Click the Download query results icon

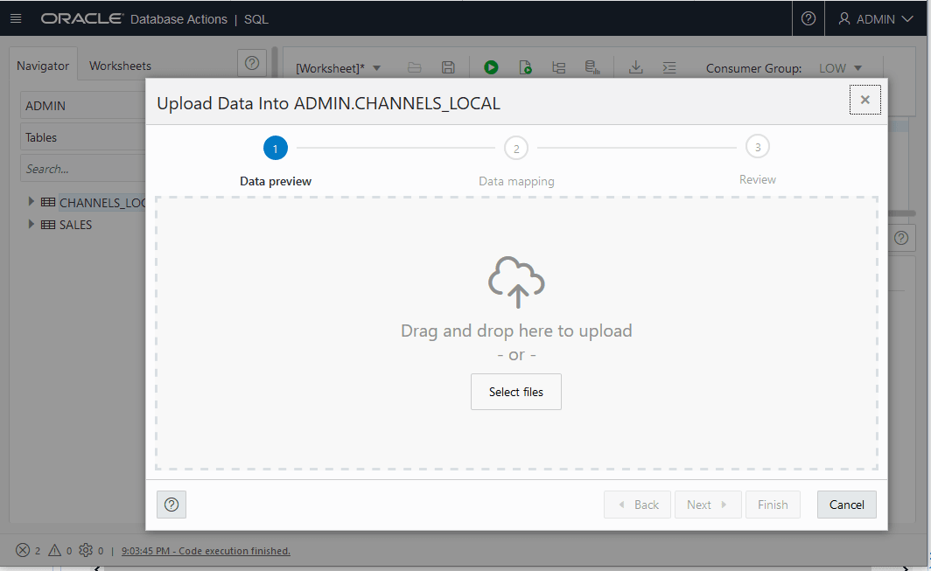(x=636, y=67)
